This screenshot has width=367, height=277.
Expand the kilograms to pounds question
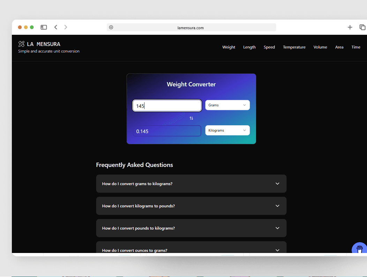[191, 206]
